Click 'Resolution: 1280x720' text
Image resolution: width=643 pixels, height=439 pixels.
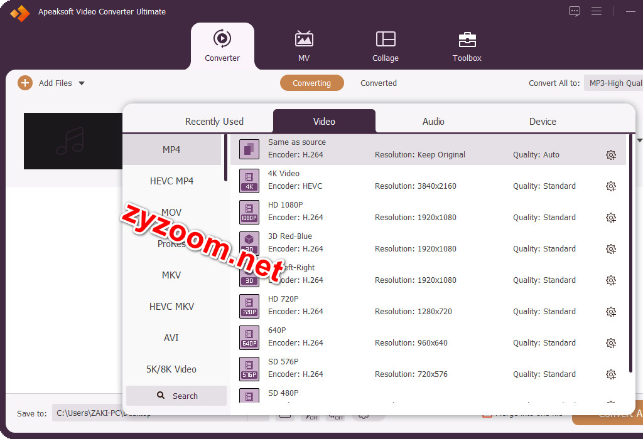[x=413, y=312]
